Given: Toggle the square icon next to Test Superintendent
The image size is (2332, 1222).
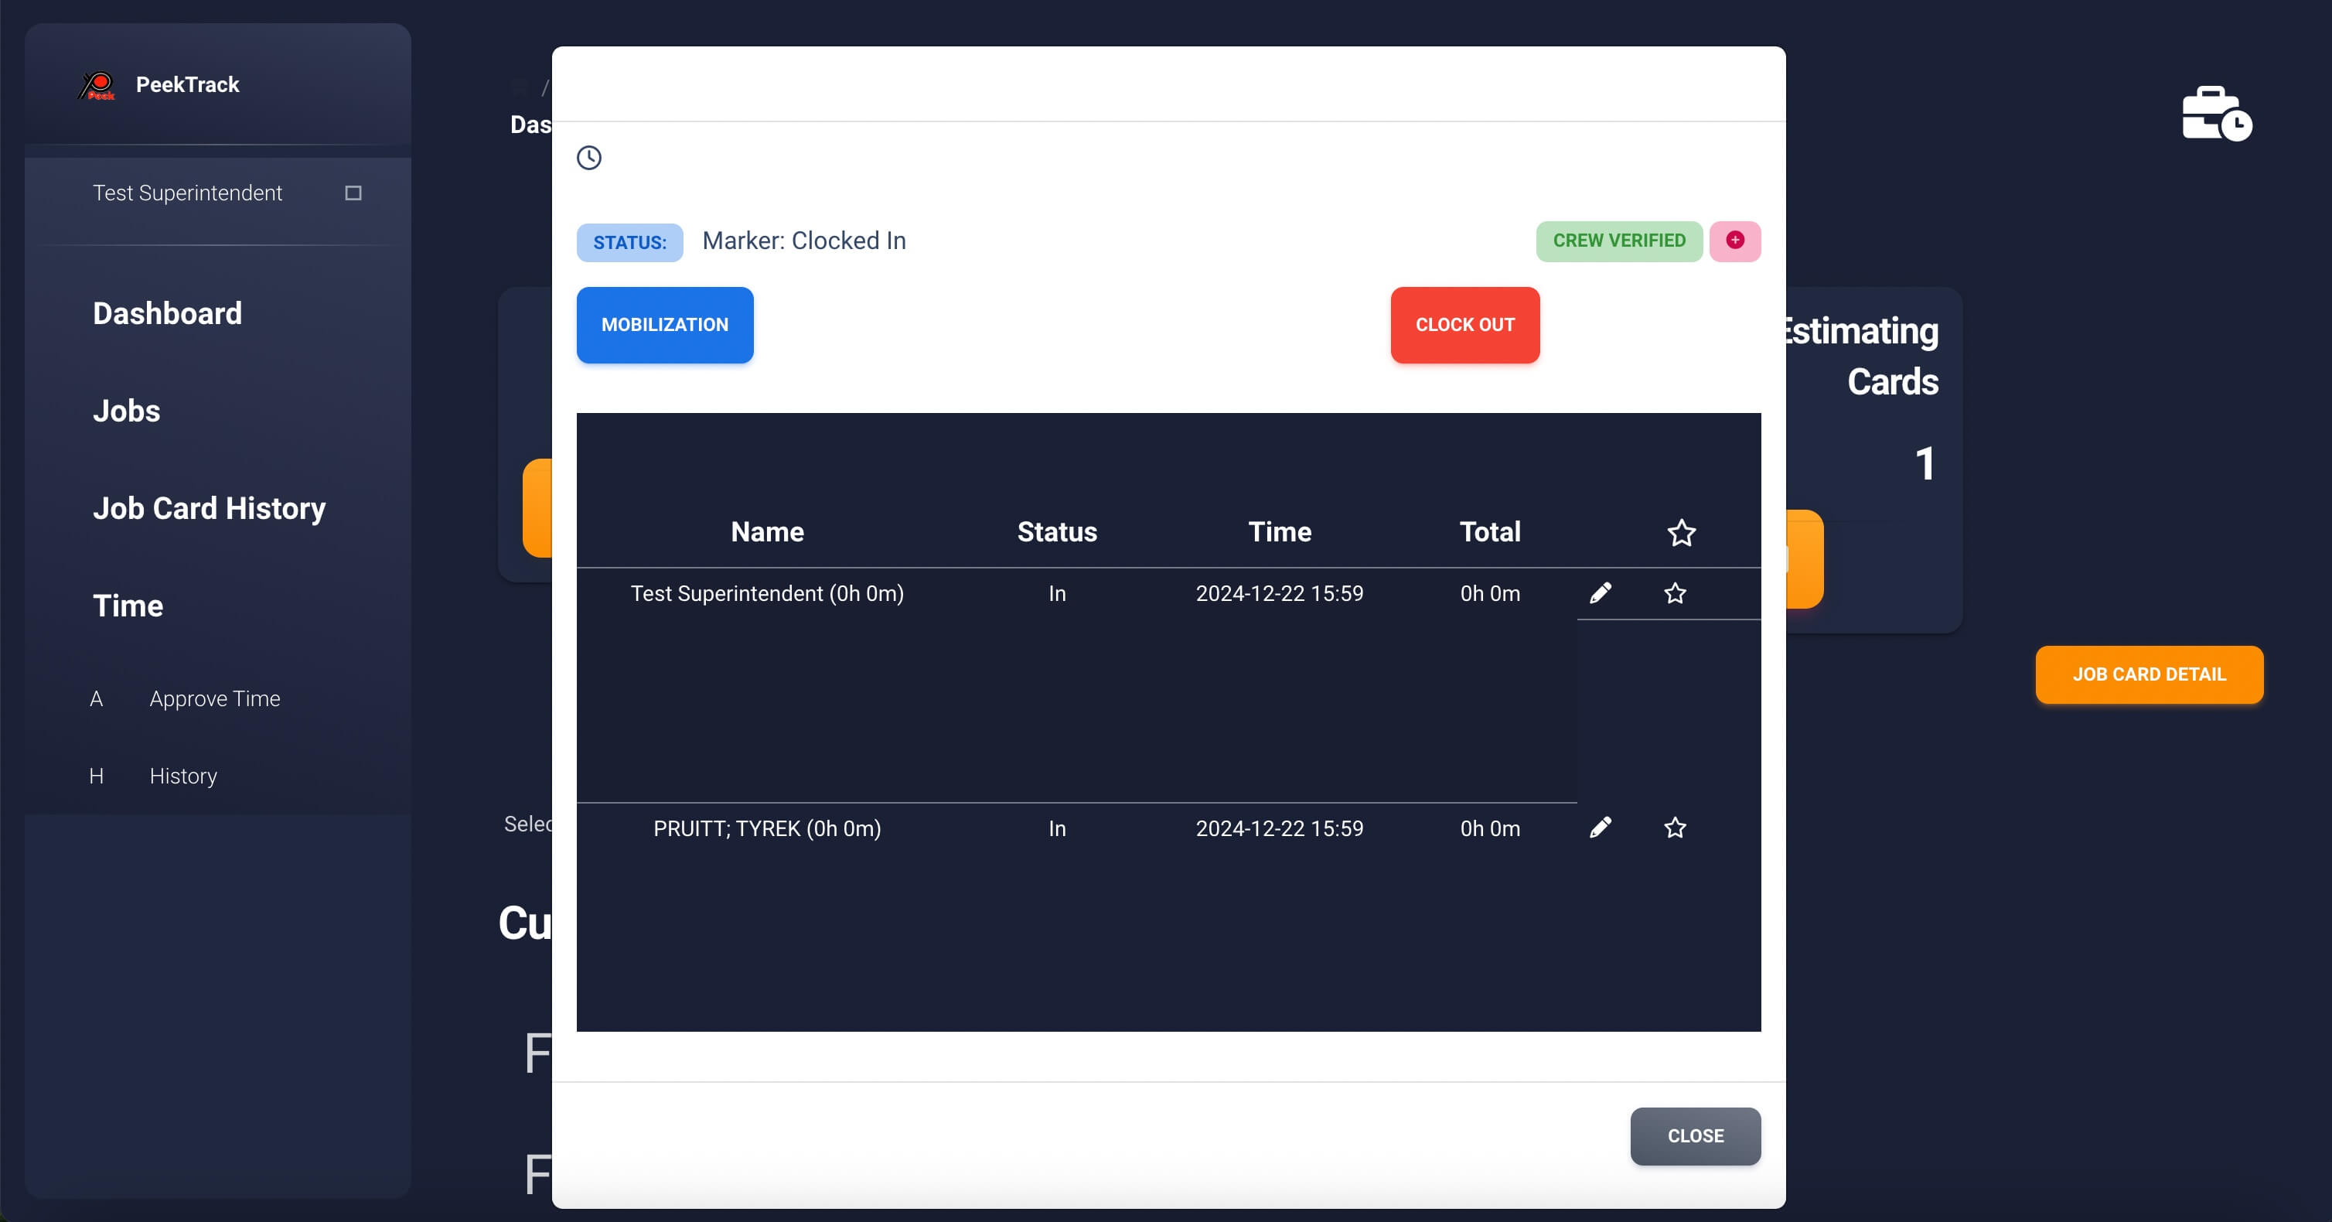Looking at the screenshot, I should click(x=353, y=193).
